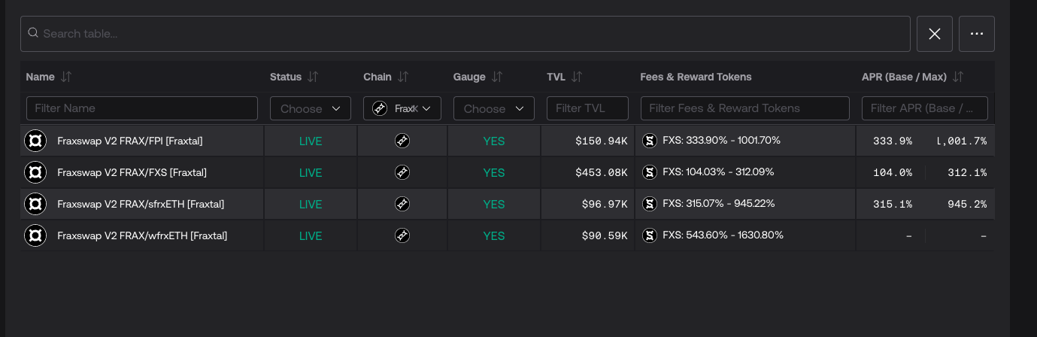Sort table by Status column arrows
This screenshot has height=337, width=1037.
pyautogui.click(x=313, y=77)
